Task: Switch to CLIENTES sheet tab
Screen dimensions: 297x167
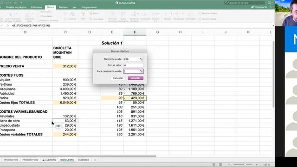Action: pyautogui.click(x=84, y=160)
